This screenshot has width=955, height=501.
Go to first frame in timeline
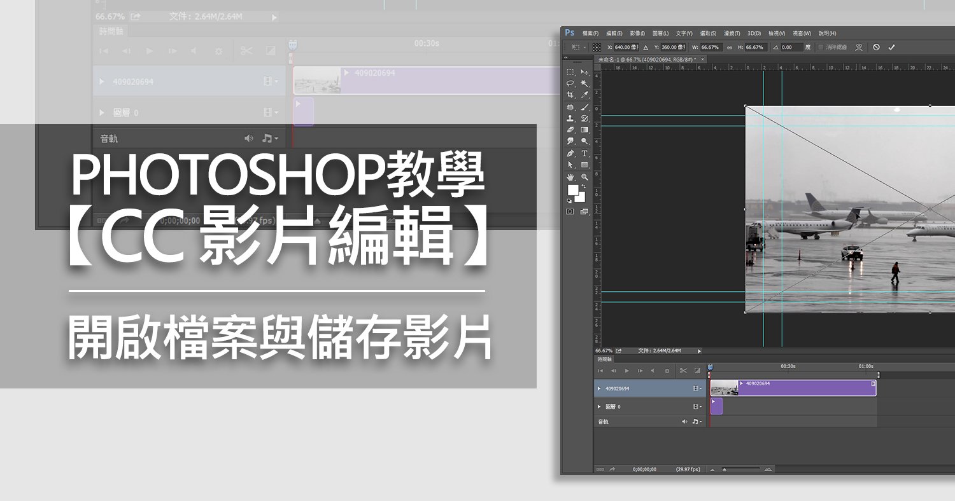point(600,371)
